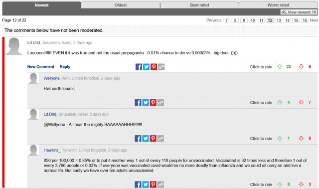Click 'The comments below have not been moderated.'
This screenshot has width=319, height=189.
(54, 30)
